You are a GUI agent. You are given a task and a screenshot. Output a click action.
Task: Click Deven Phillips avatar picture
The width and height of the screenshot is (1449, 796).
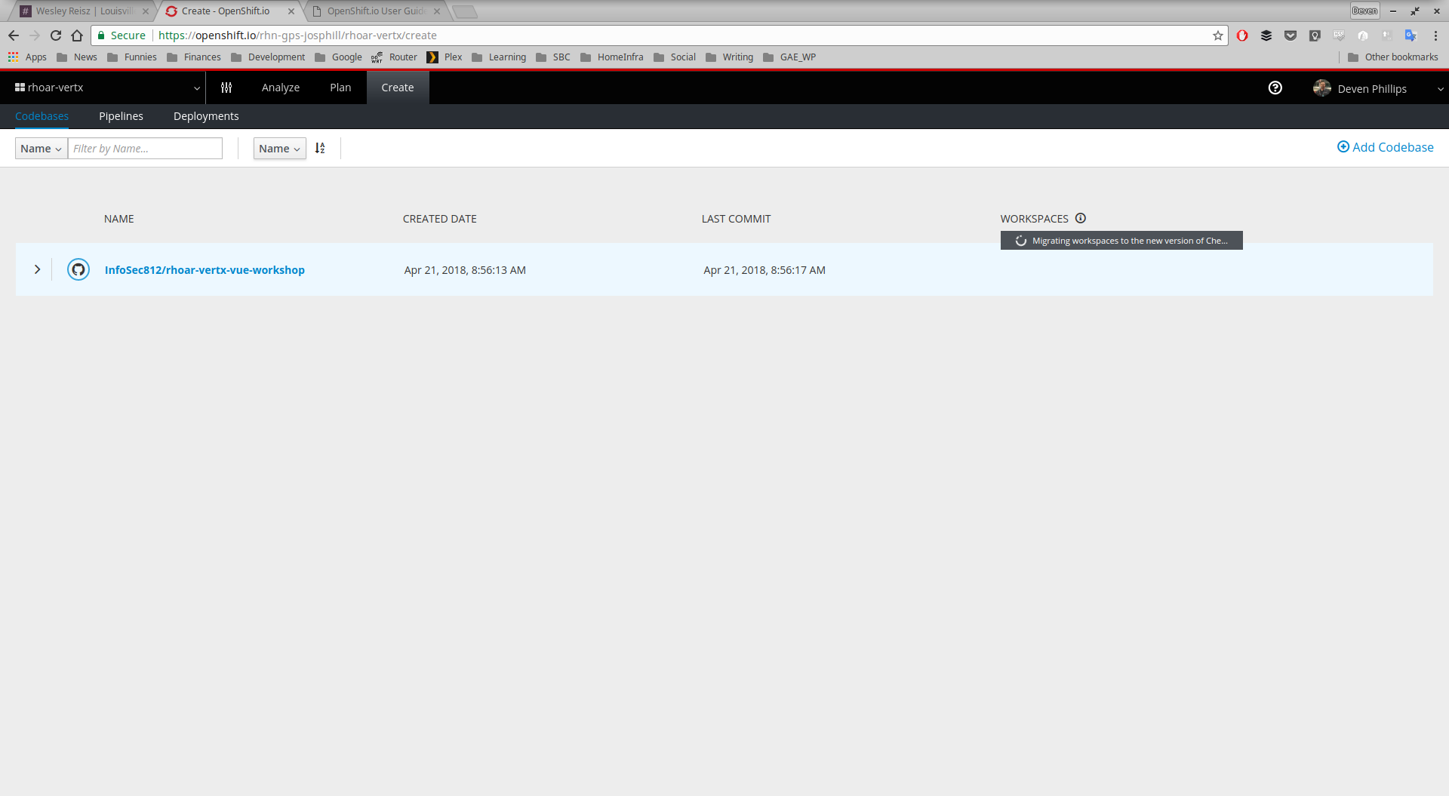(1322, 88)
